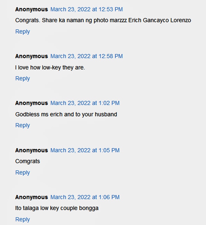Click Reply under the low-key comment
Screen dimensions: 206x225
[23, 79]
